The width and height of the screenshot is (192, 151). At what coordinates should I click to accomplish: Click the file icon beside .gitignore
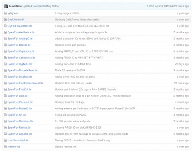(5, 13)
